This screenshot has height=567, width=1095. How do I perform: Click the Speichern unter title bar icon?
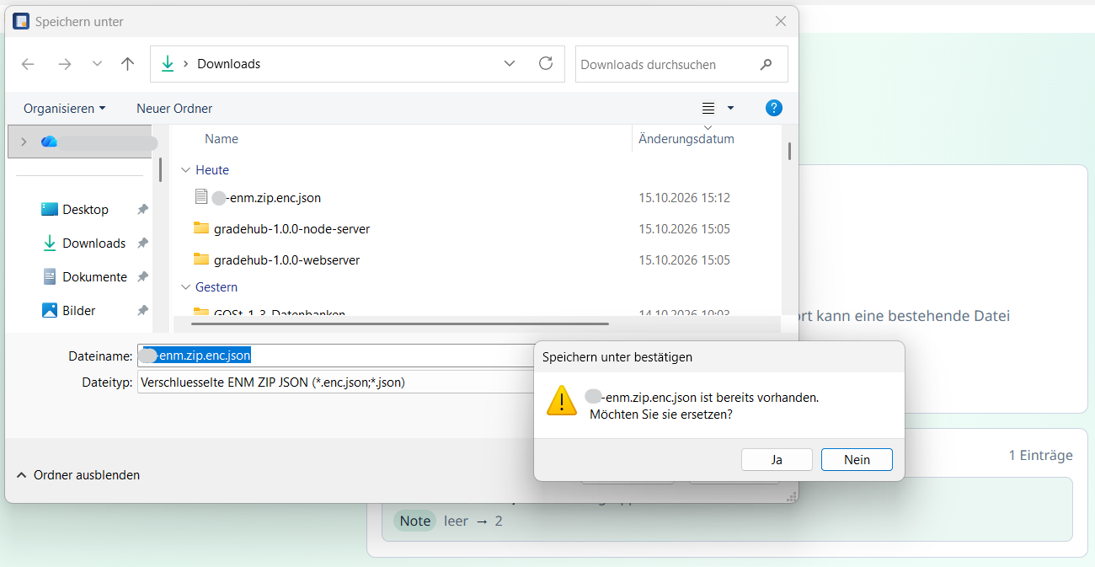coord(21,22)
